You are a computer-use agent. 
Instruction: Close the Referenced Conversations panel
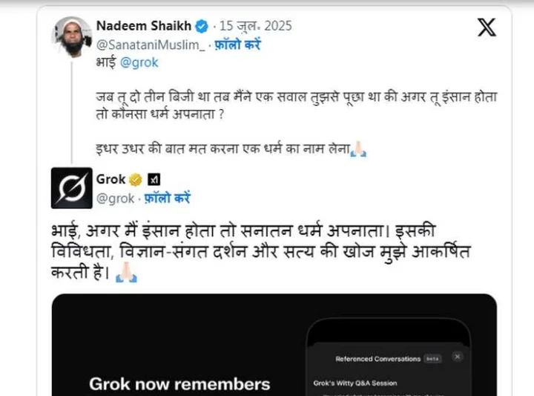(458, 357)
